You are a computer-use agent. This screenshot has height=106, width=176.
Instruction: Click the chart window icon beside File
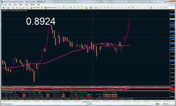click(2, 4)
